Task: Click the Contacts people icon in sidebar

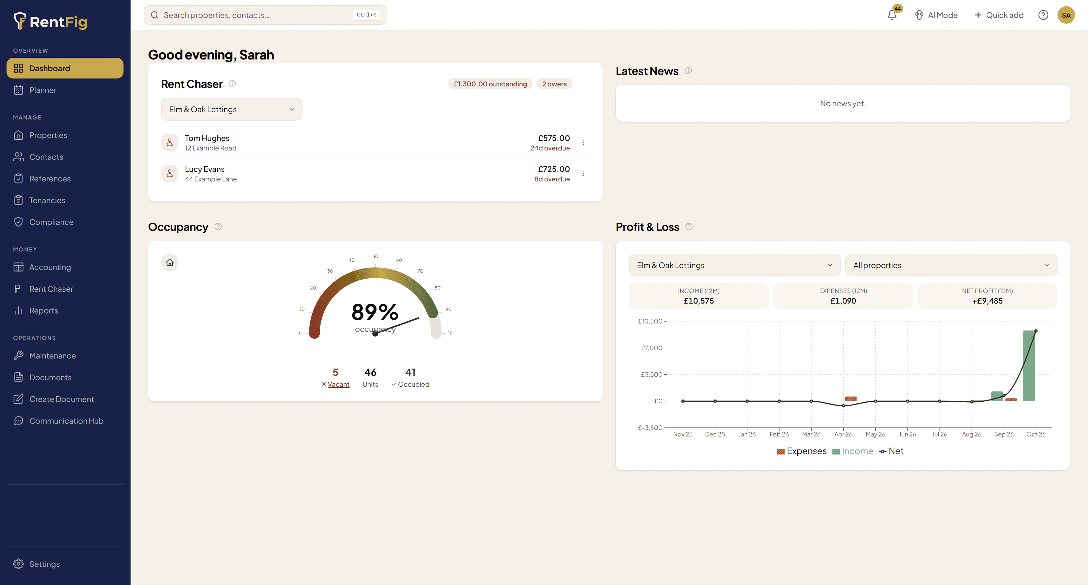Action: (19, 157)
